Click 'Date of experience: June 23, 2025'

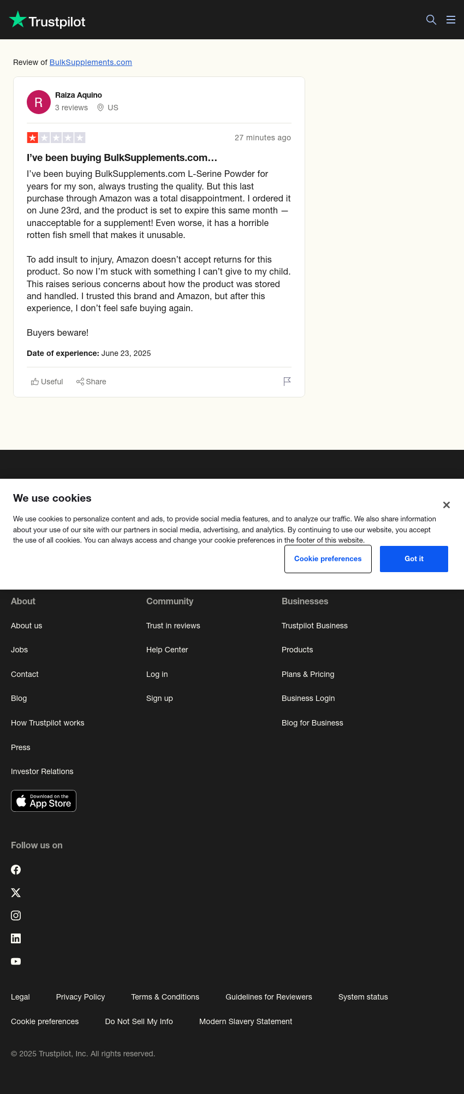[x=89, y=353]
